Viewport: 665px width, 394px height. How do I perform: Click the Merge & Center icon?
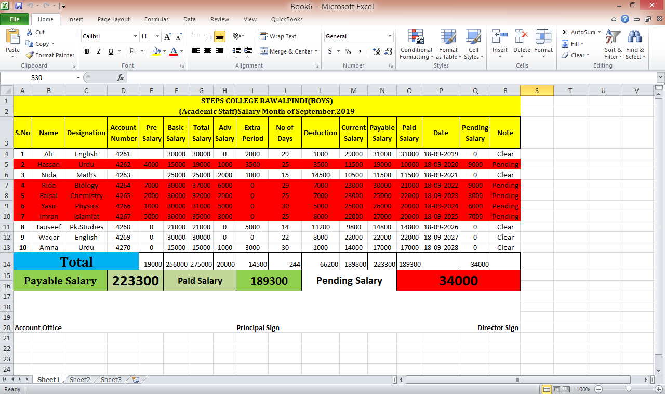point(286,51)
